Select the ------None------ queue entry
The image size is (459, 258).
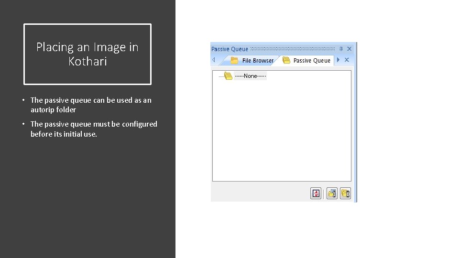[250, 76]
